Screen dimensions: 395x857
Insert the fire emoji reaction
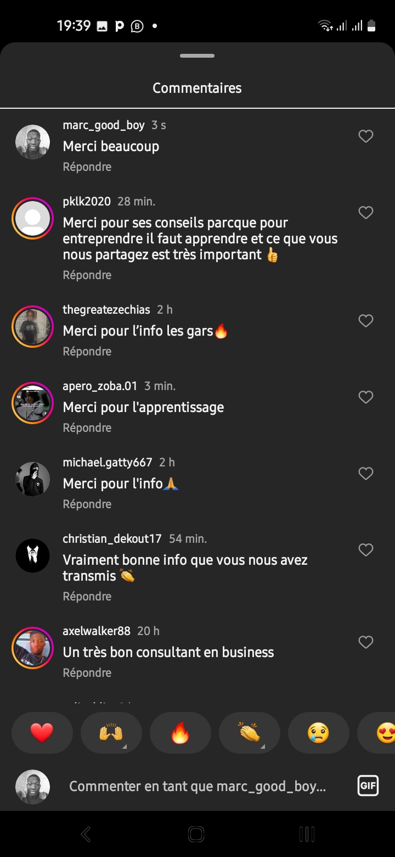[180, 733]
